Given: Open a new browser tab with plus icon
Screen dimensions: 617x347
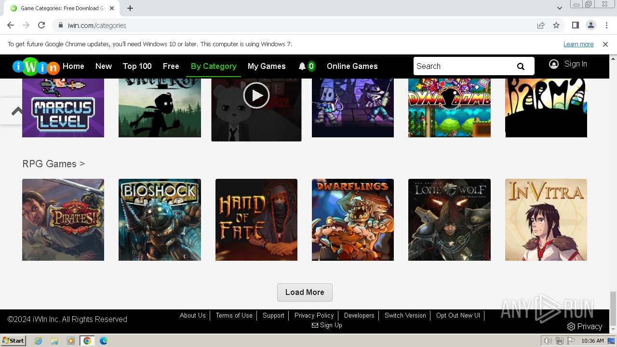Looking at the screenshot, I should coord(130,8).
